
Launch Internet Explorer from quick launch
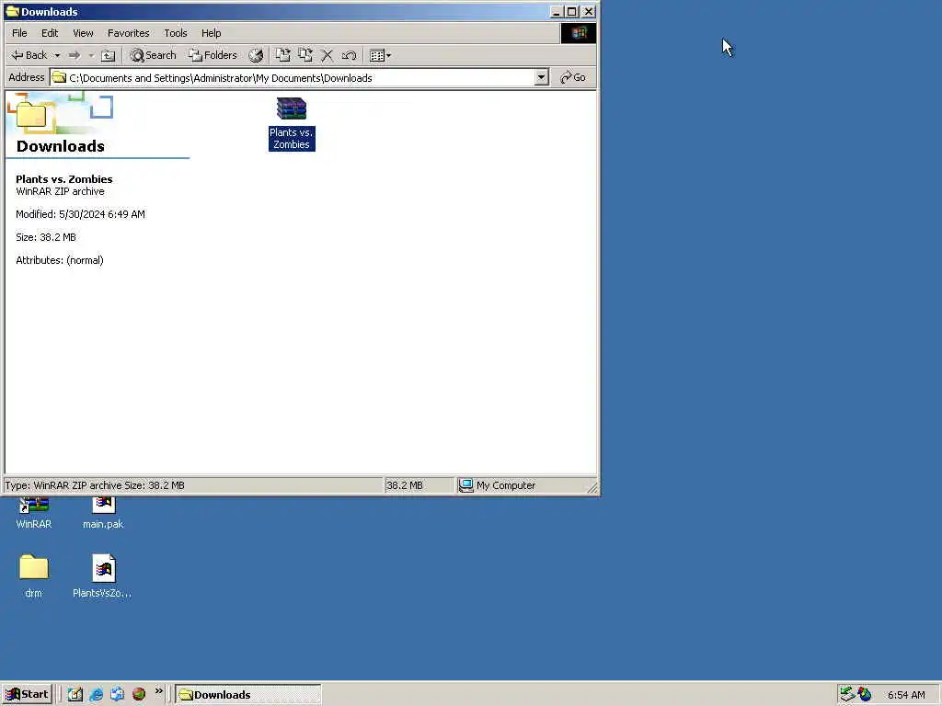[x=96, y=695]
